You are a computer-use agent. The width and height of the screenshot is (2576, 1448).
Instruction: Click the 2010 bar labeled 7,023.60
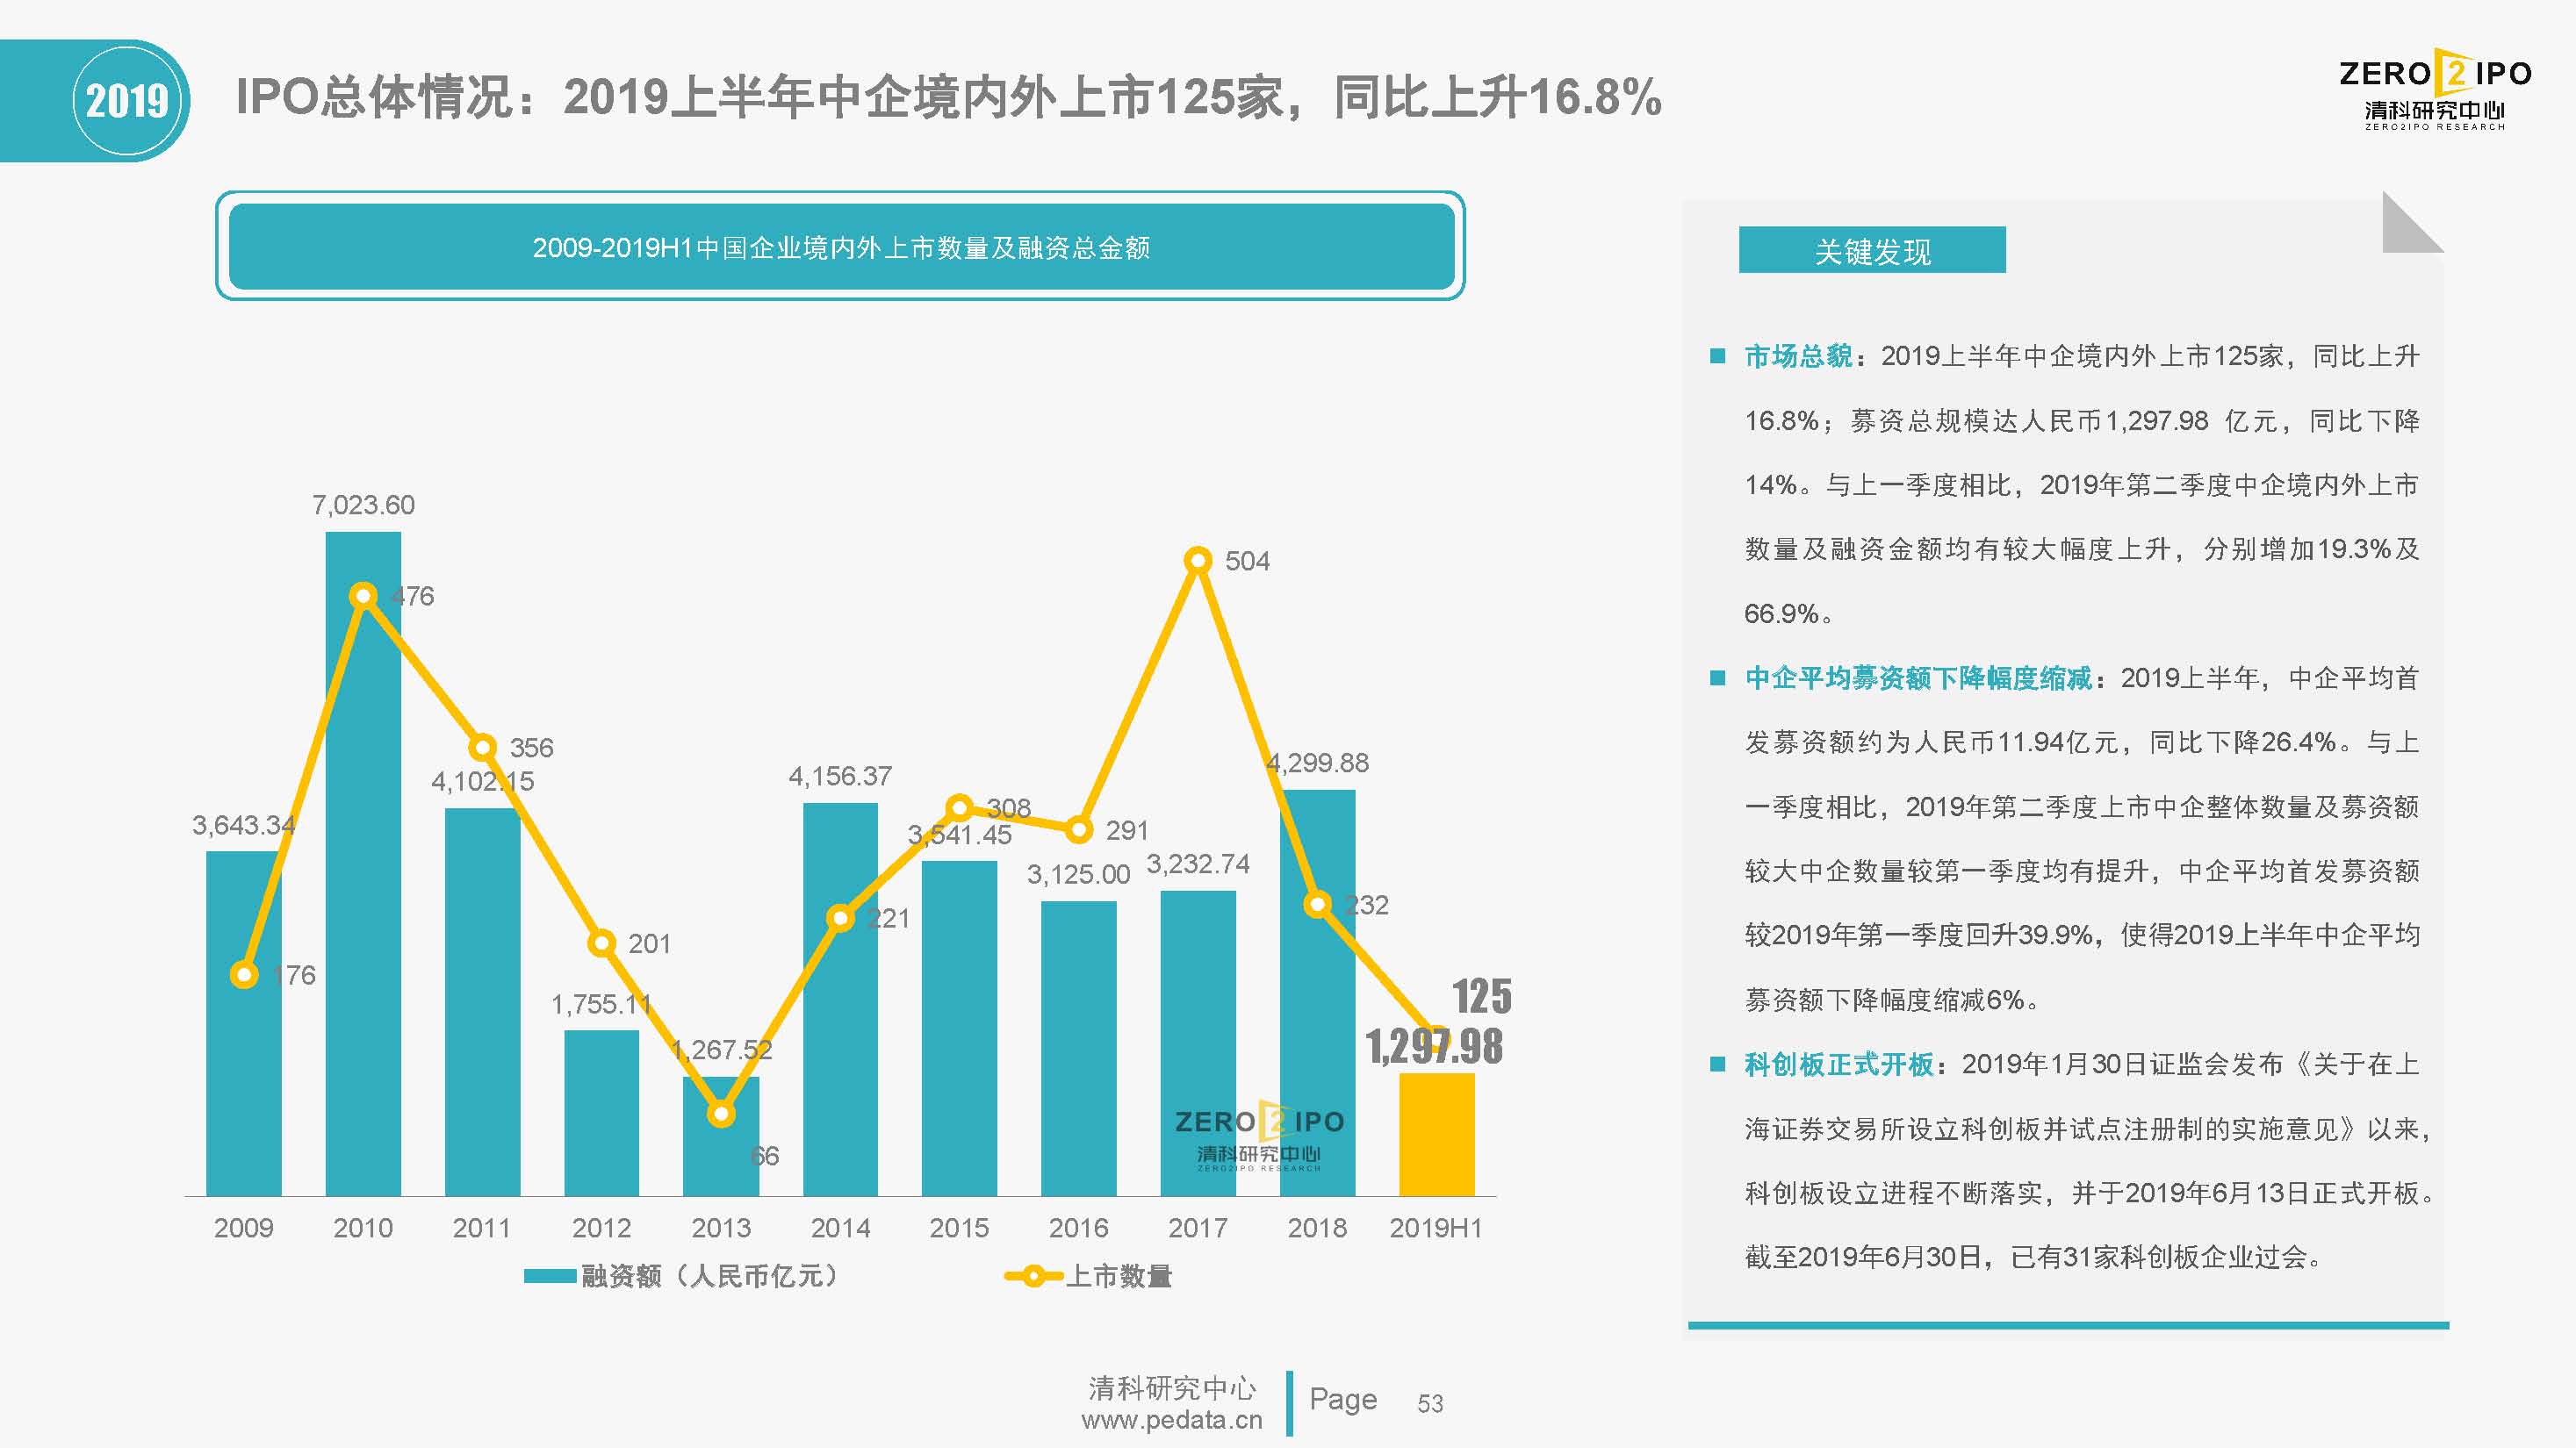click(363, 864)
